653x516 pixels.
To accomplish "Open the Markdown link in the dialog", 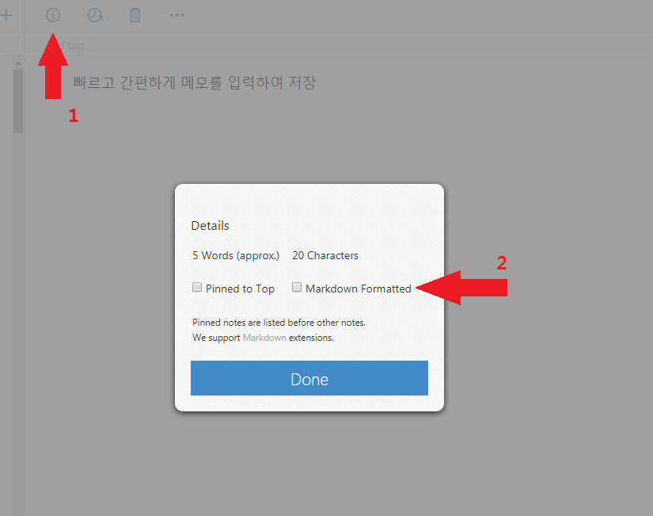I will (264, 338).
